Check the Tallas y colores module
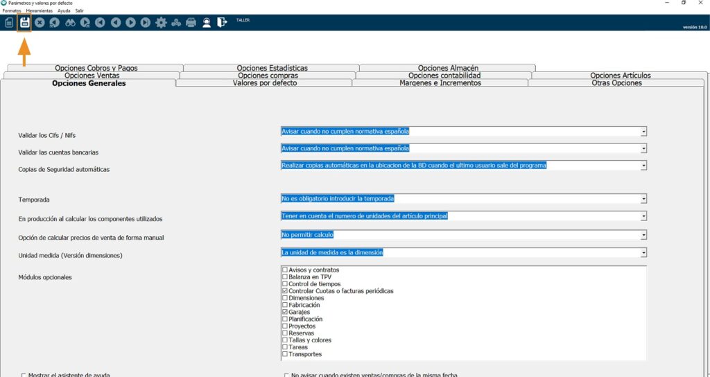 point(284,340)
